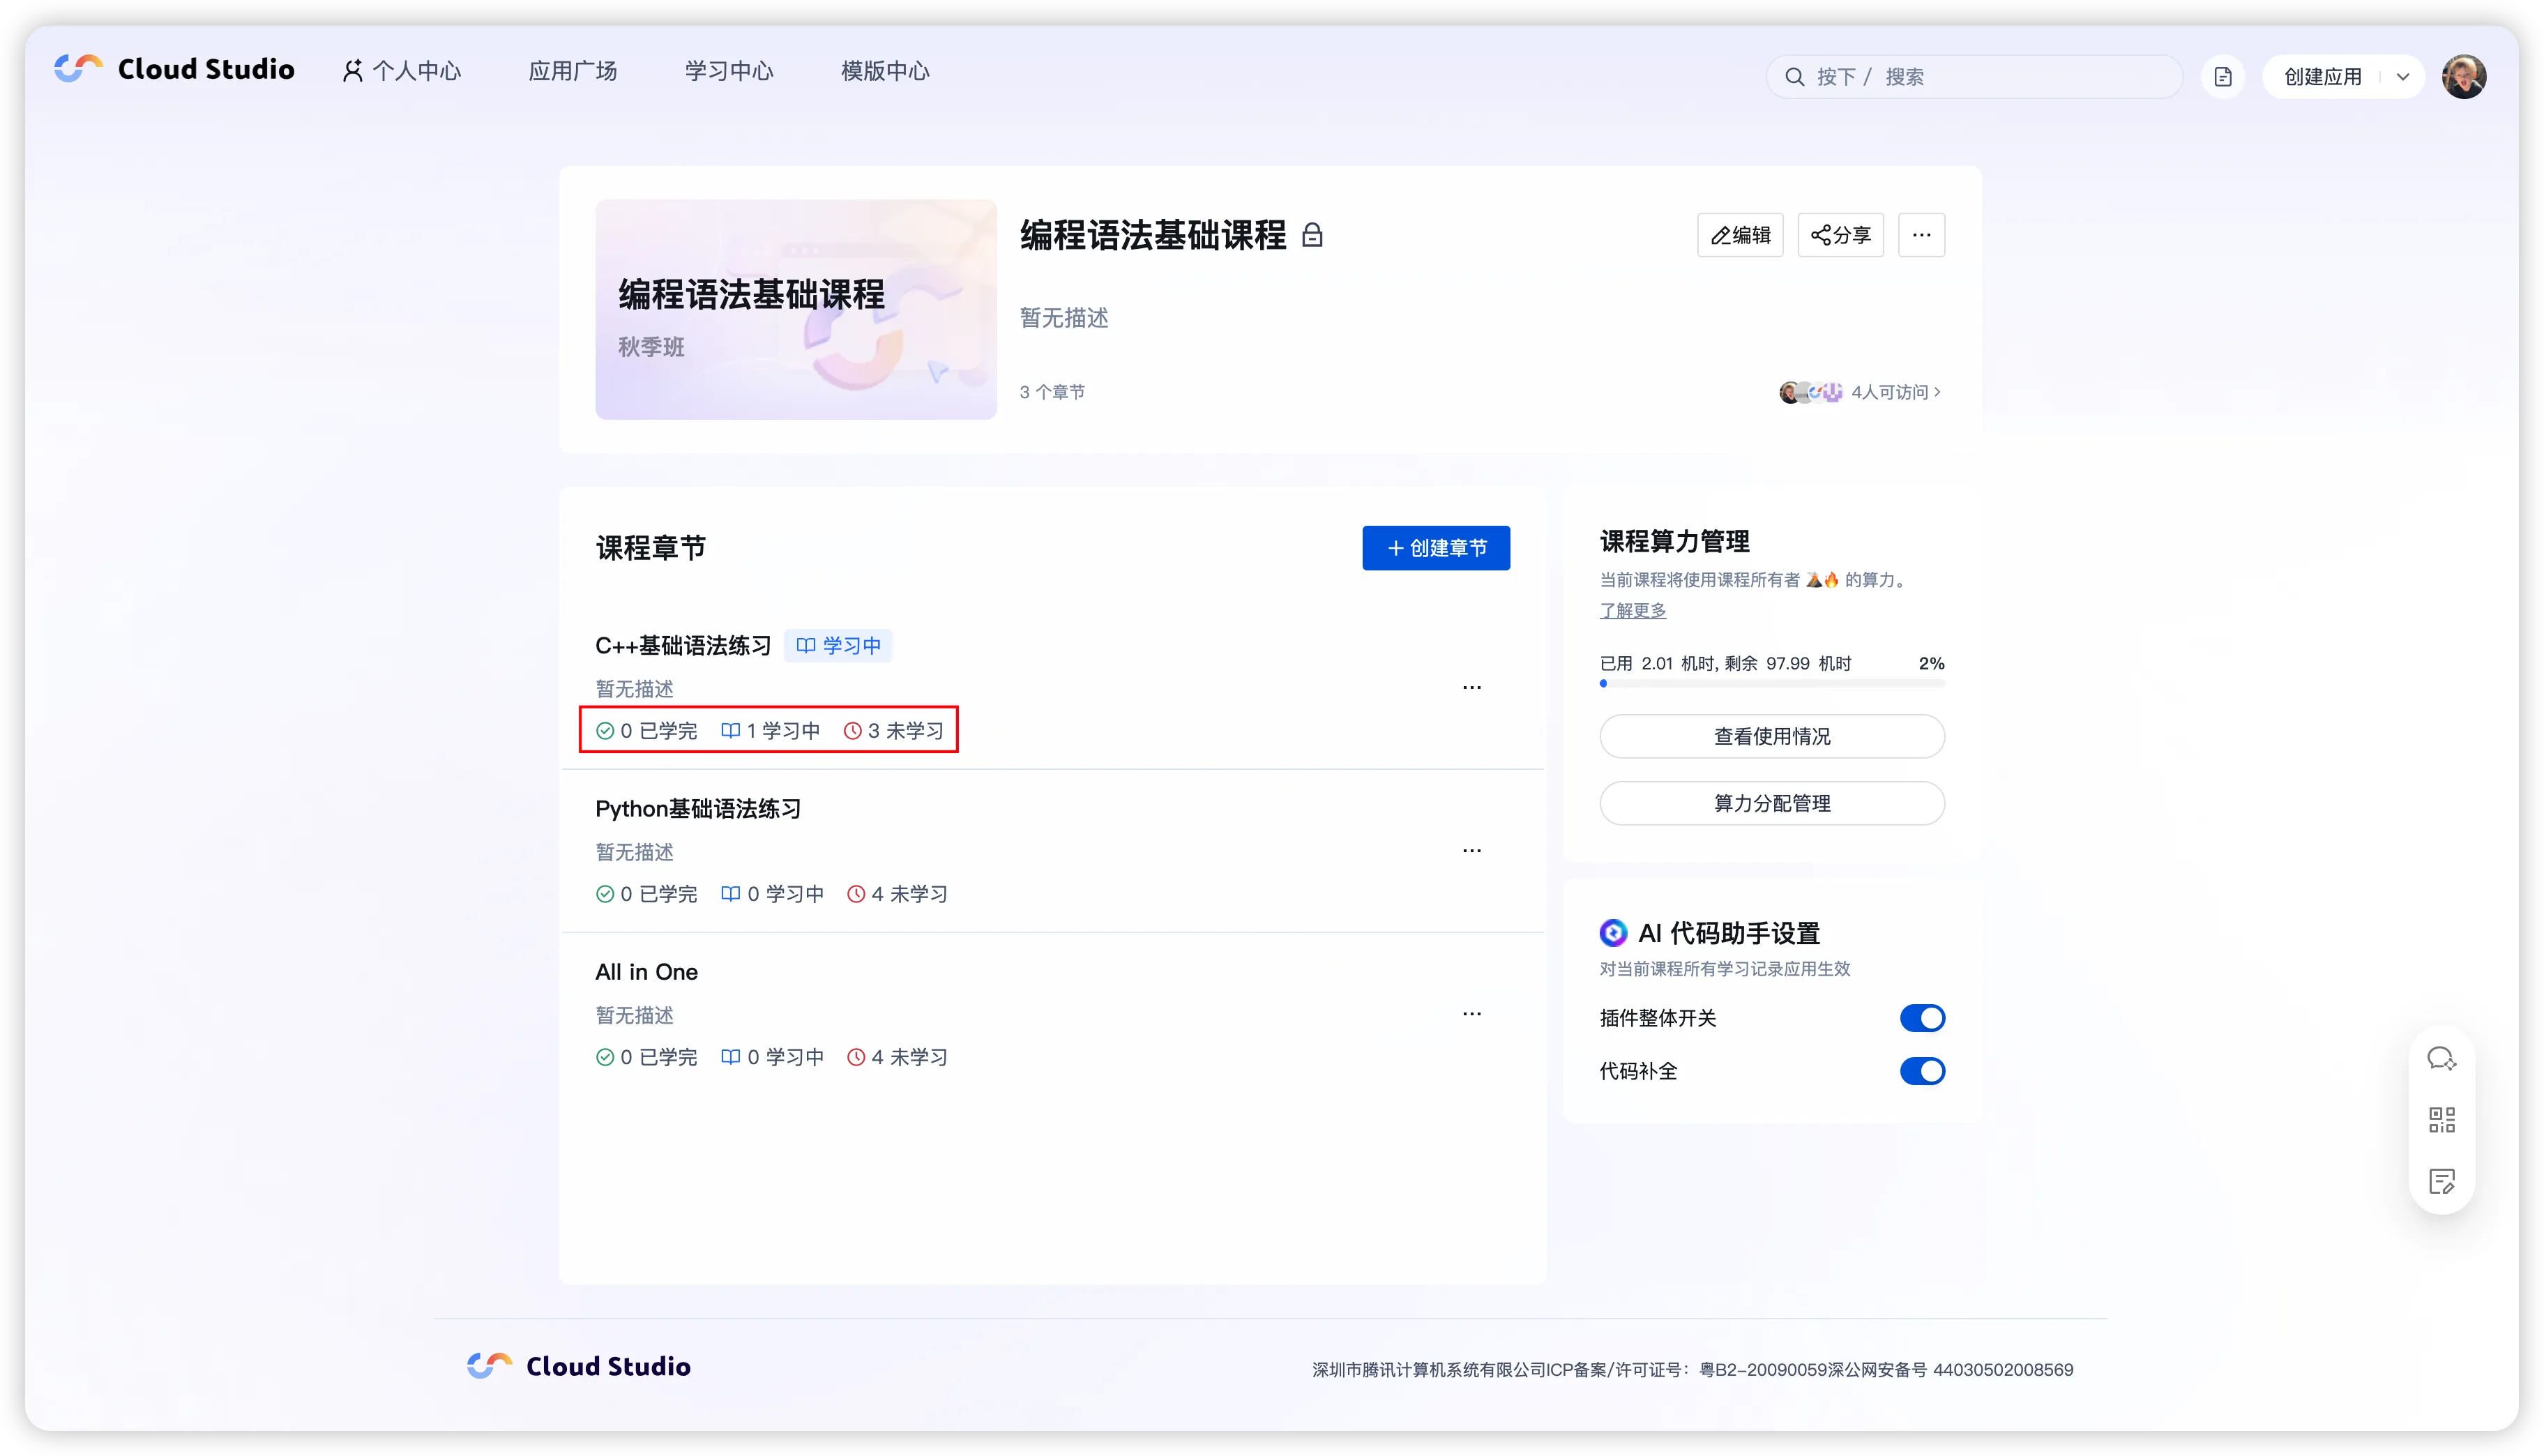Open more options for Python基础语法练习 chapter
This screenshot has width=2544, height=1456.
1471,851
